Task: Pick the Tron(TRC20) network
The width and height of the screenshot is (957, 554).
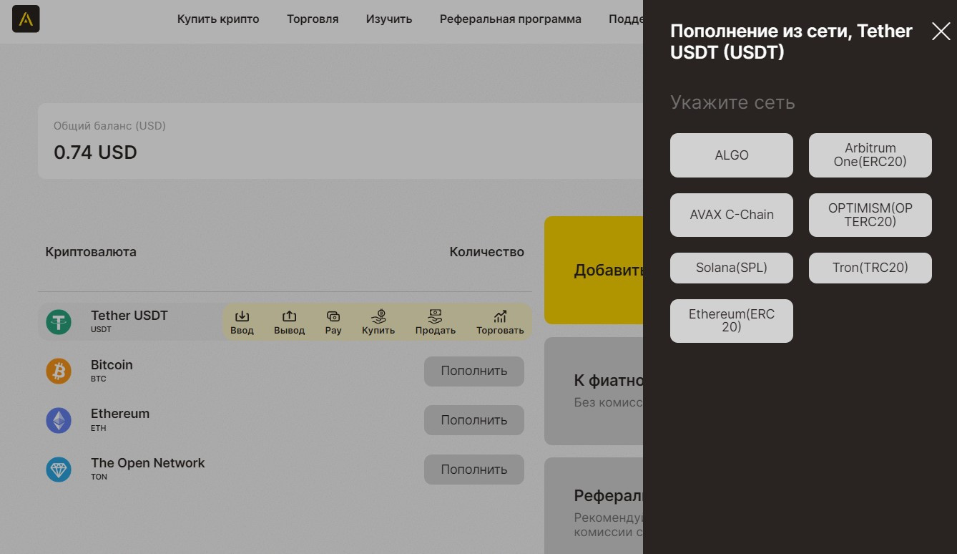Action: 870,268
